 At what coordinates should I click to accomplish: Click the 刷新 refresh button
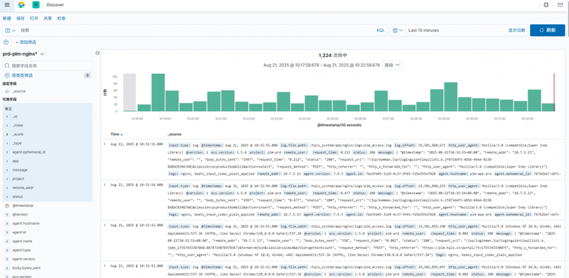click(x=547, y=31)
